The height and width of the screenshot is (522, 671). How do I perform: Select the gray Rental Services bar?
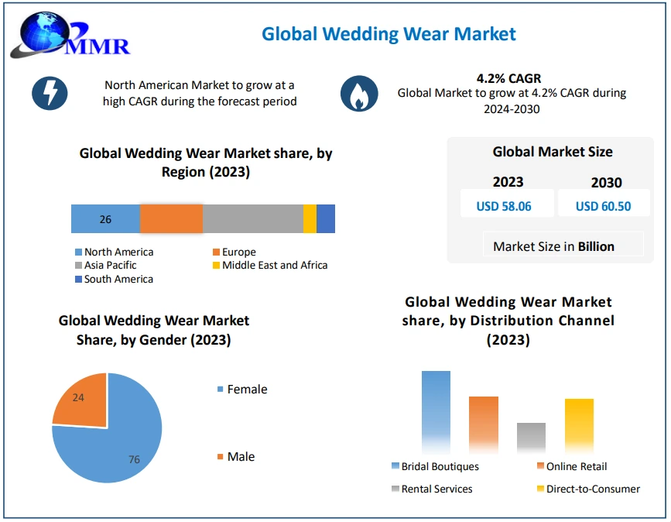point(531,437)
